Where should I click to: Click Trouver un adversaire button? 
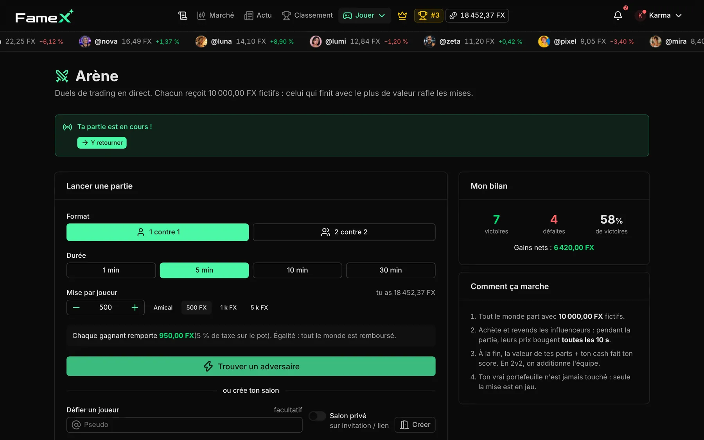coord(251,366)
